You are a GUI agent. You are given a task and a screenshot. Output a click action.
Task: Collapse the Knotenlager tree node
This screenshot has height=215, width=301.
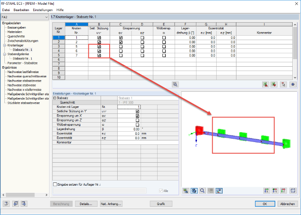point(5,45)
